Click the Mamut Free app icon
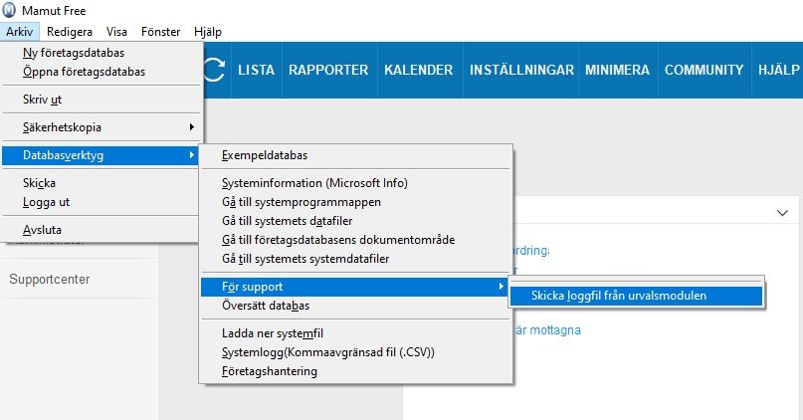803x420 pixels. click(x=11, y=9)
